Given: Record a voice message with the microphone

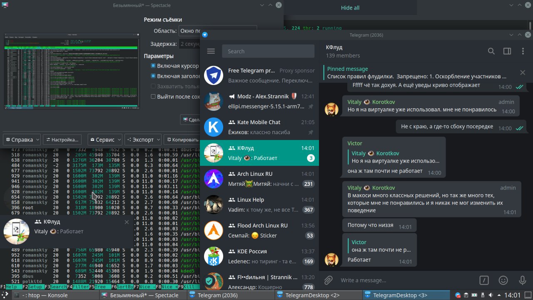Looking at the screenshot, I should (x=523, y=280).
